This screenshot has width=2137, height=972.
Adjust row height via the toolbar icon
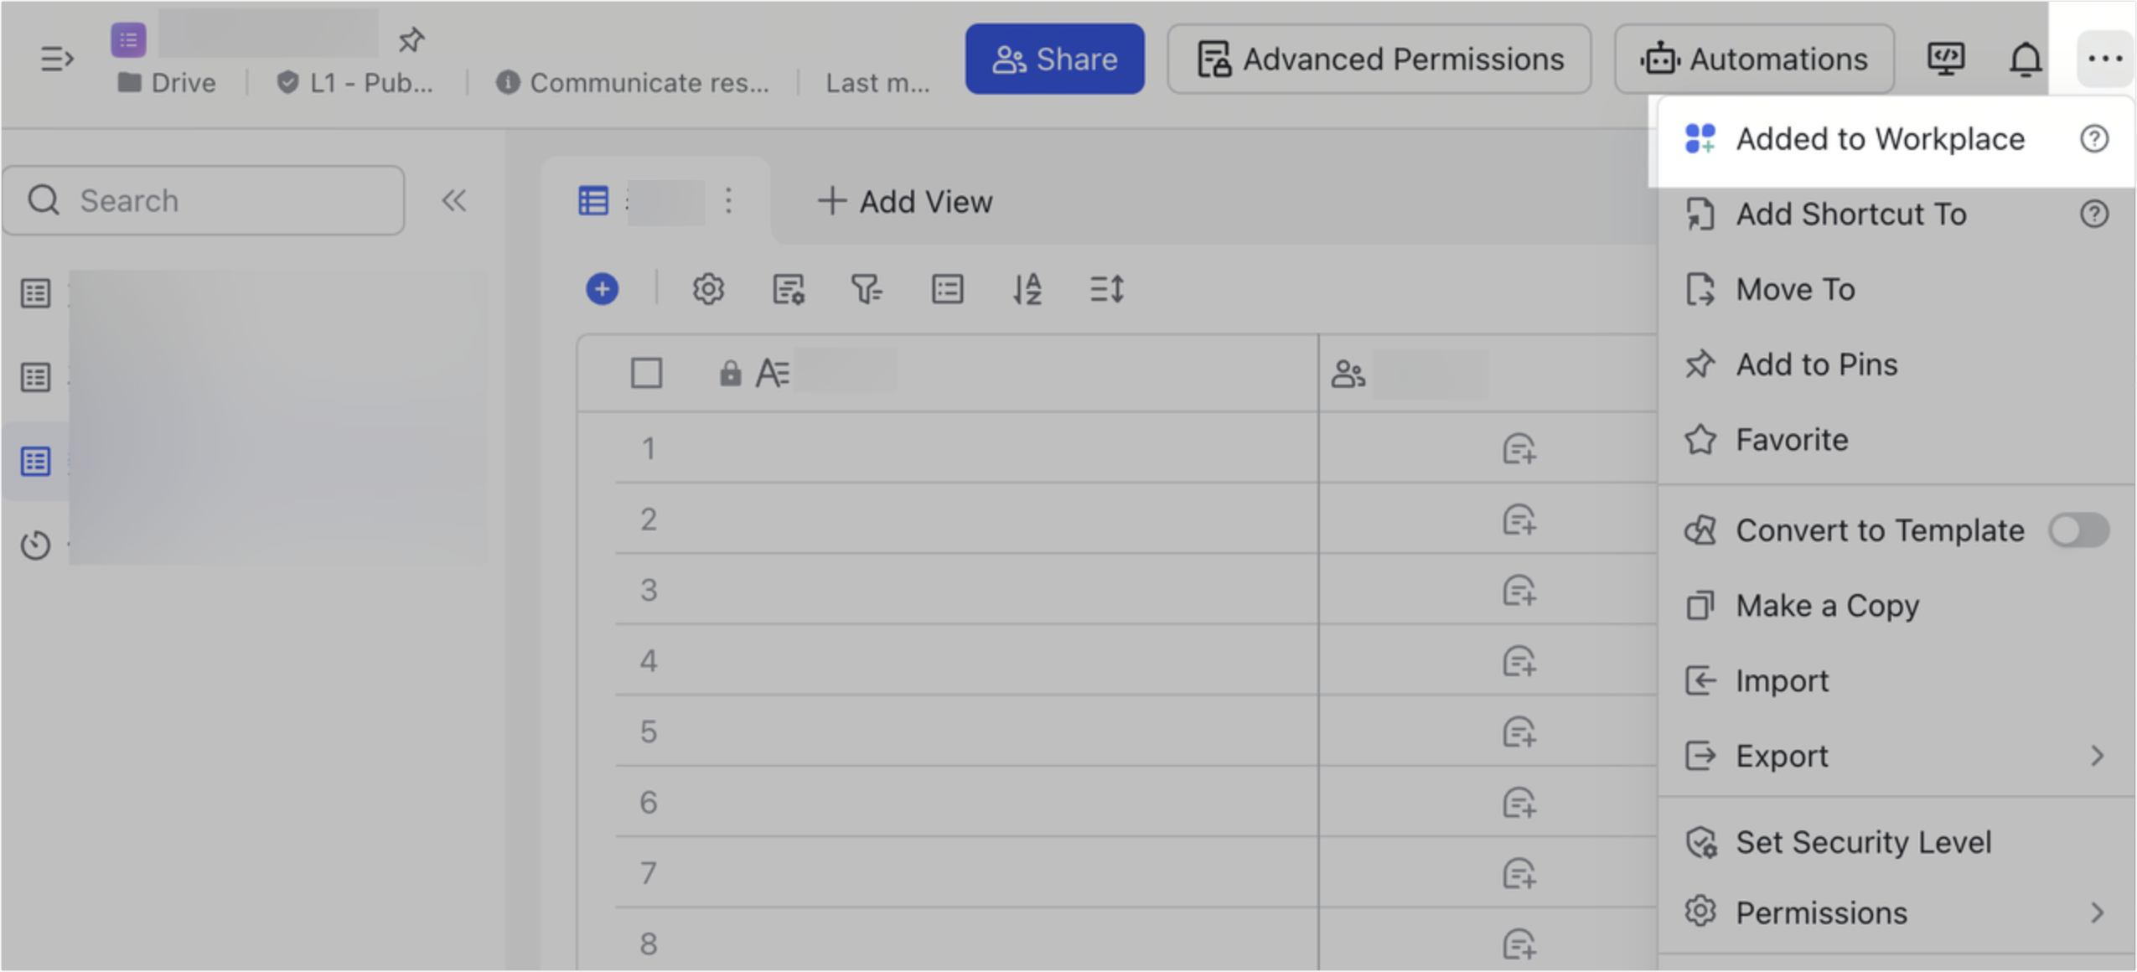click(x=1105, y=289)
